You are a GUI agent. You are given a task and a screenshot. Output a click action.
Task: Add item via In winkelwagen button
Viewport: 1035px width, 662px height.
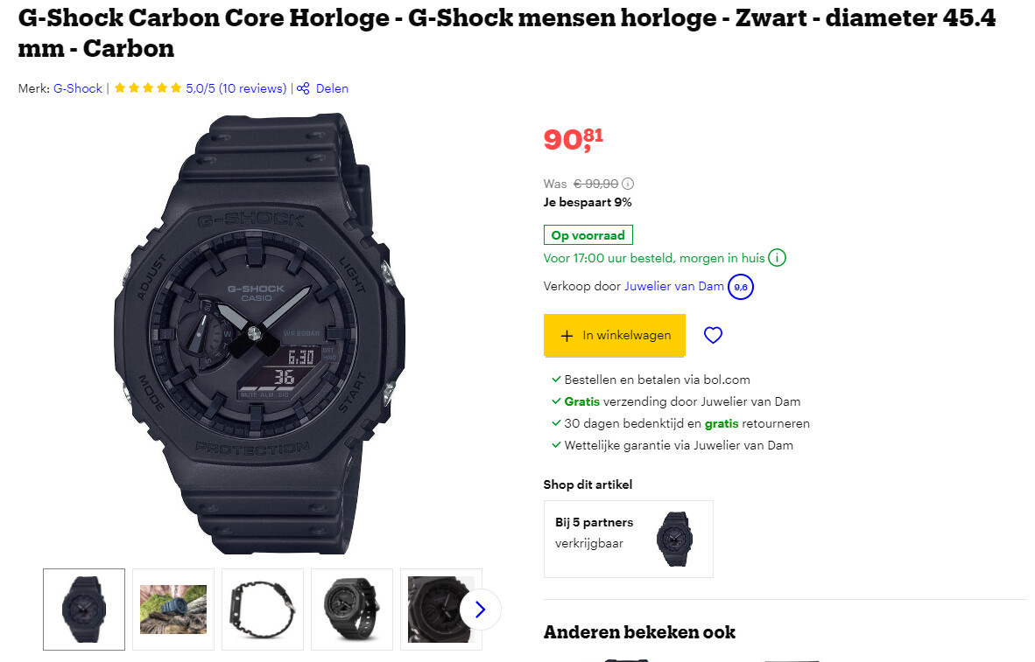point(615,335)
